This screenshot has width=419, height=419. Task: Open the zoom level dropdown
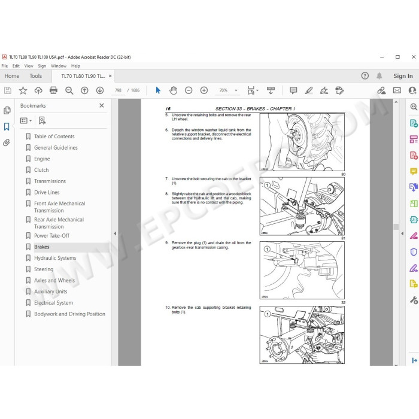click(236, 90)
